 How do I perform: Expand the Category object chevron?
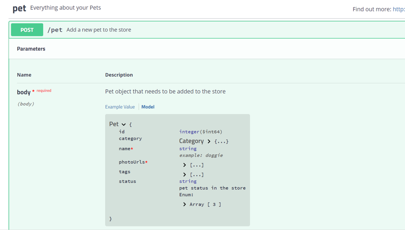point(209,141)
